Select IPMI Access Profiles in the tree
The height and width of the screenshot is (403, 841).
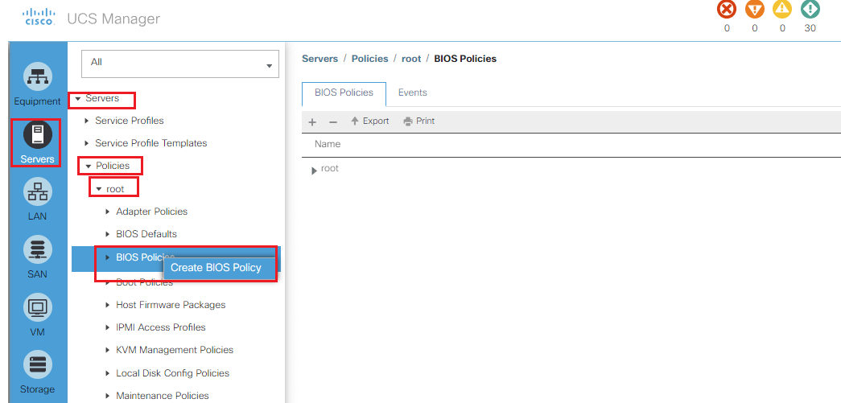tap(161, 327)
